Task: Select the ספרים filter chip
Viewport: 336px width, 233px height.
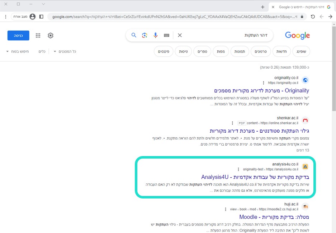Action: tap(202, 51)
